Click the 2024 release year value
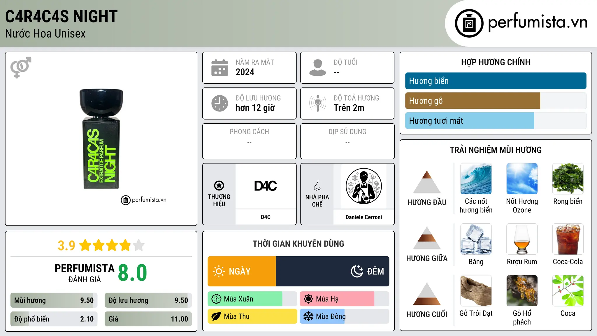The height and width of the screenshot is (336, 597). click(x=245, y=72)
